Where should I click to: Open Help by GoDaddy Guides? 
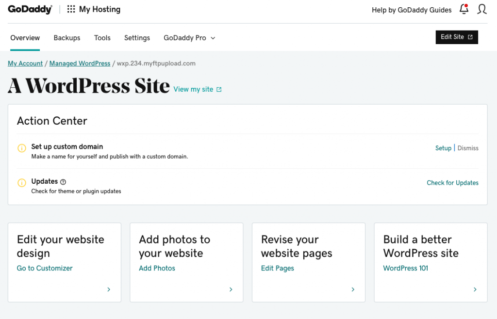tap(412, 10)
